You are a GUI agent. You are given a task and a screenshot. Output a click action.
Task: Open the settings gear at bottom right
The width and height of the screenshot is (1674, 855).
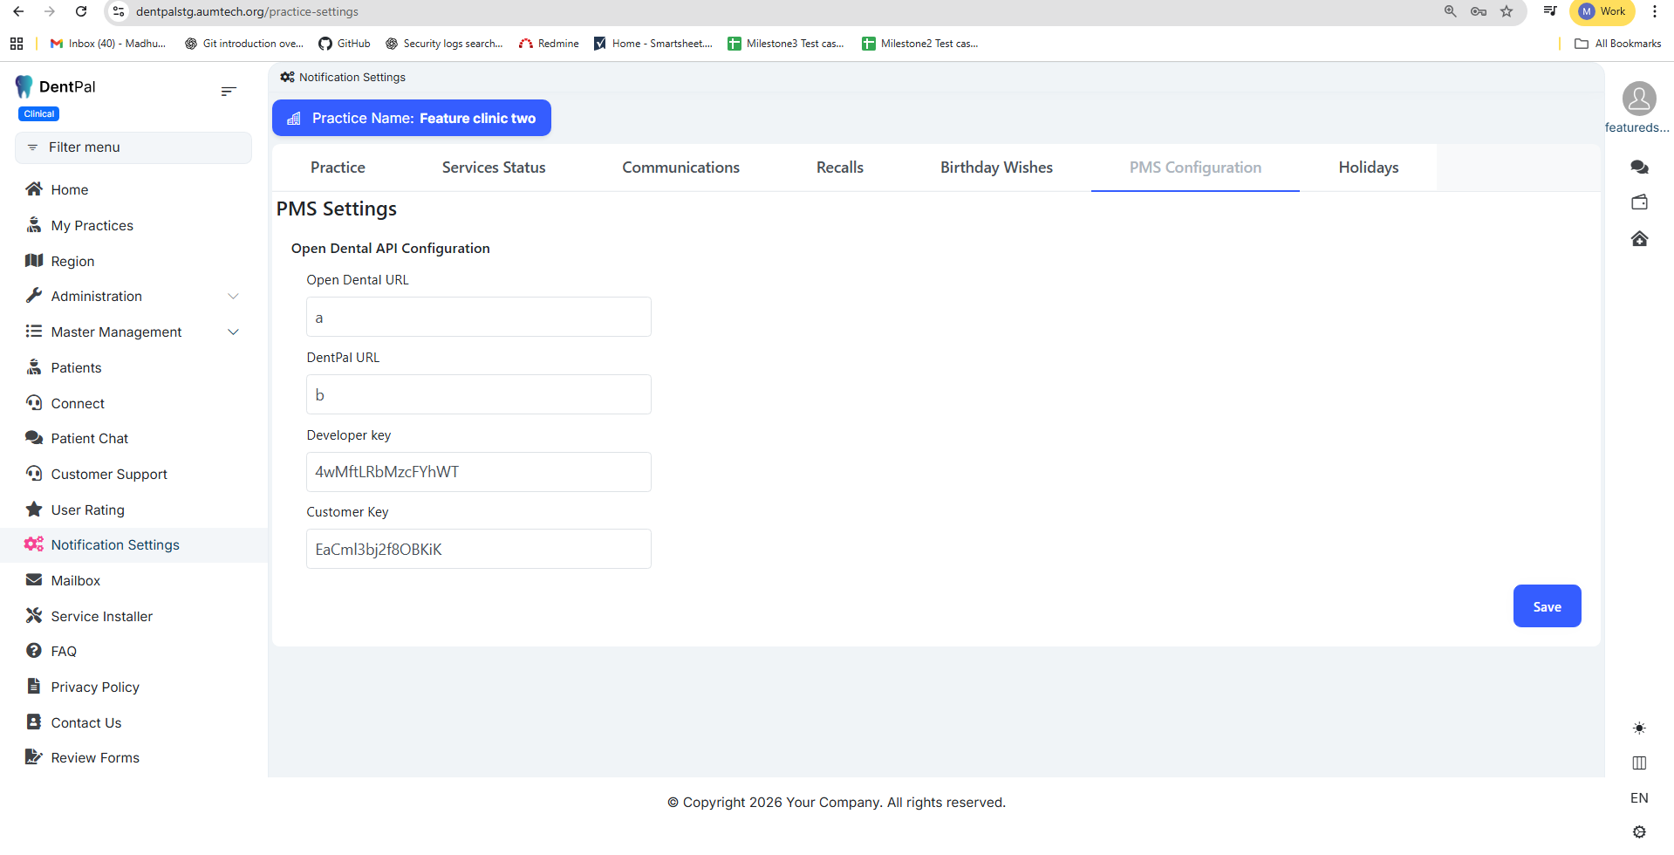point(1639,831)
